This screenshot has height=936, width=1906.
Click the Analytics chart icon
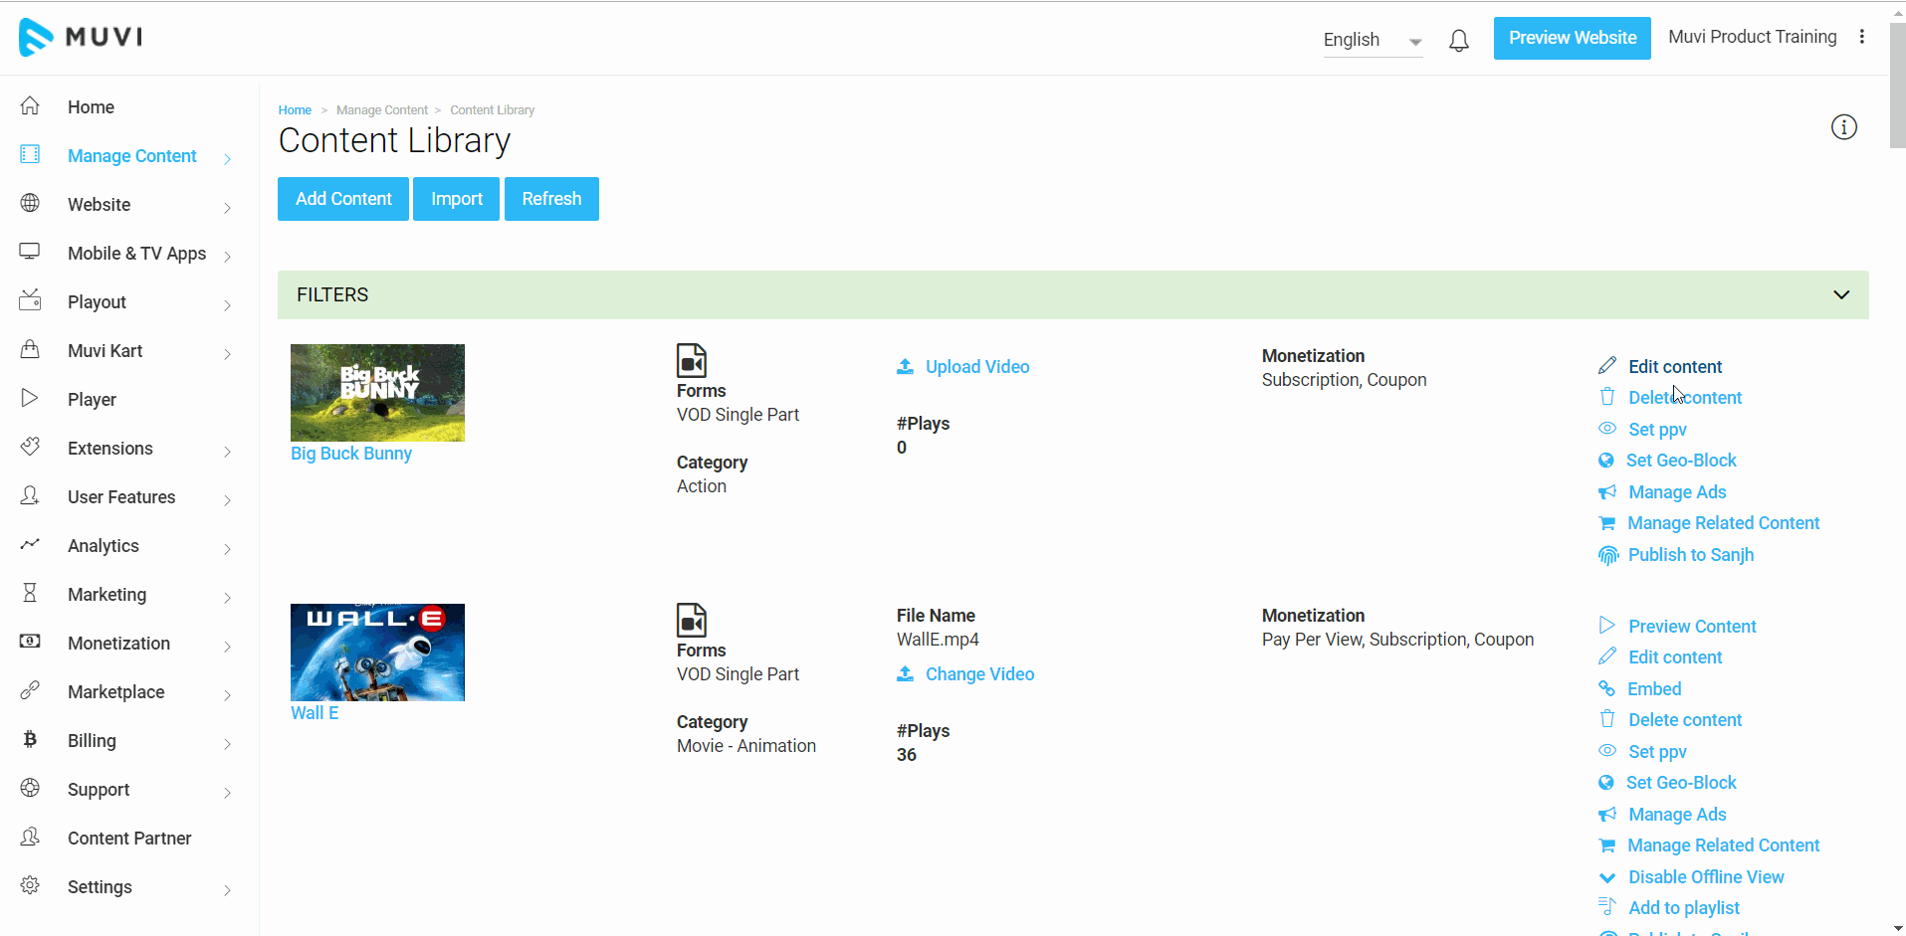pyautogui.click(x=31, y=544)
